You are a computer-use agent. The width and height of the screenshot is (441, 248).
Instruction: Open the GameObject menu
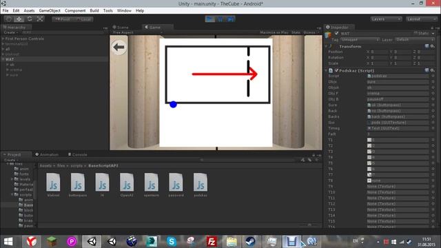pos(50,11)
